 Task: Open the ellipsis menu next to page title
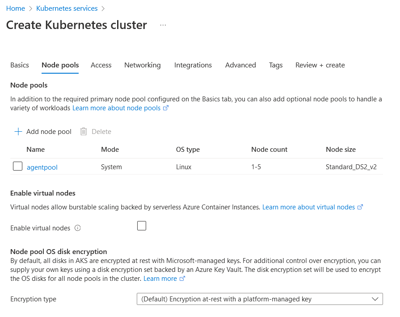click(163, 25)
